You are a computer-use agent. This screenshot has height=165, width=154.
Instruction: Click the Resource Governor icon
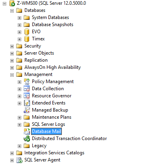(x=27, y=96)
